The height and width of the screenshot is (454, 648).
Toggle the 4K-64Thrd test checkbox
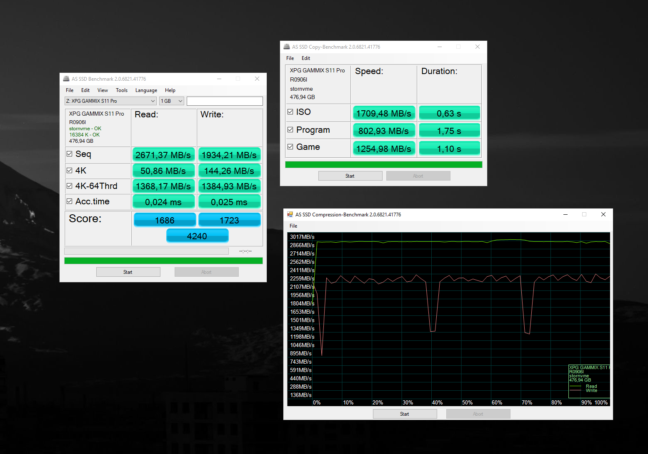pos(70,186)
